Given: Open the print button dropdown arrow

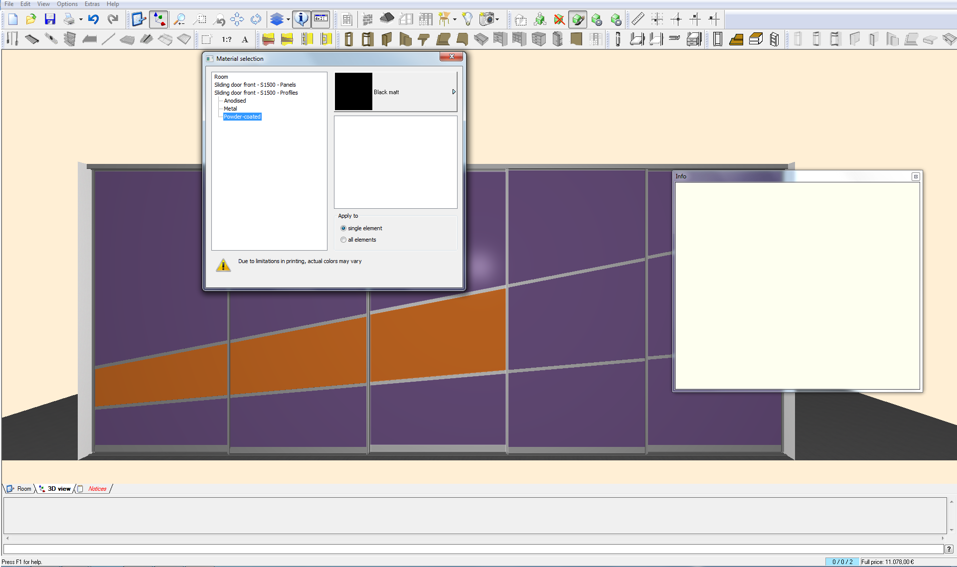Looking at the screenshot, I should coord(81,20).
